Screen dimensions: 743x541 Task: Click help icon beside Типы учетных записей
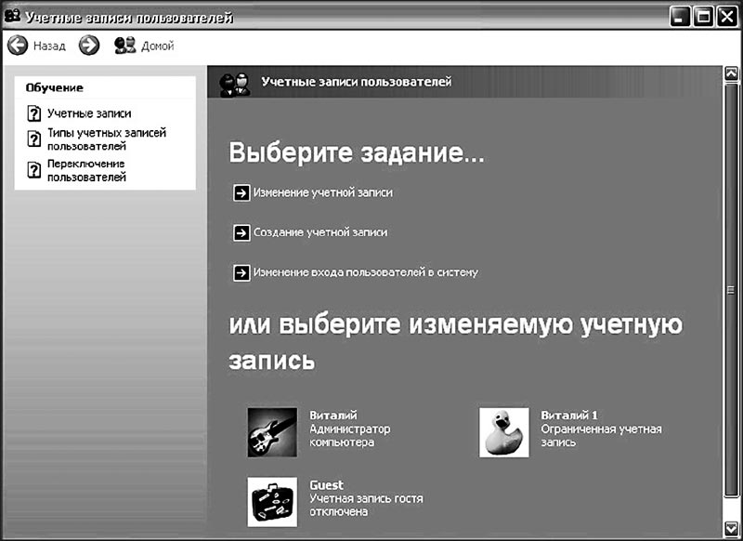click(x=34, y=139)
